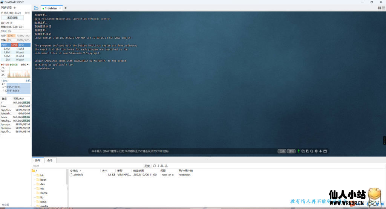The width and height of the screenshot is (386, 209).
Task: Click 历史 button in command input bar
Action: click(282, 151)
